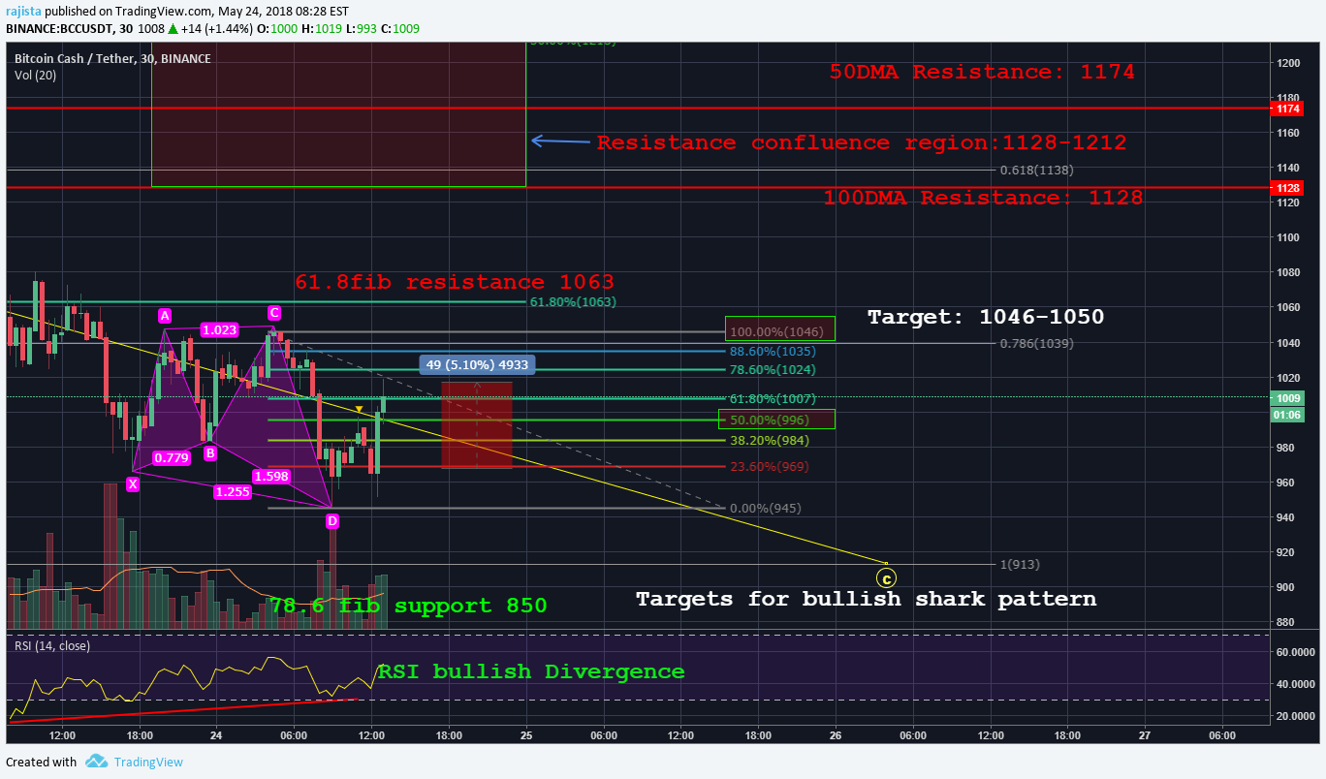The width and height of the screenshot is (1326, 779).
Task: Click the 27 date label on time axis
Action: click(x=1145, y=735)
